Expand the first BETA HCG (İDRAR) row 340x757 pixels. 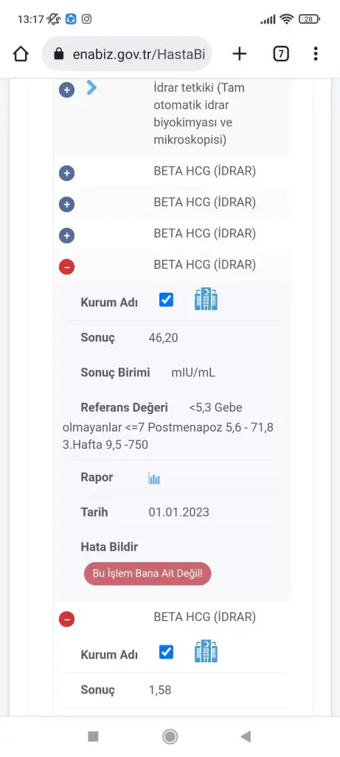(x=66, y=173)
